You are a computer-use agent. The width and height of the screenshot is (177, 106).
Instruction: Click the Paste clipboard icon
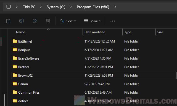click(x=8, y=21)
